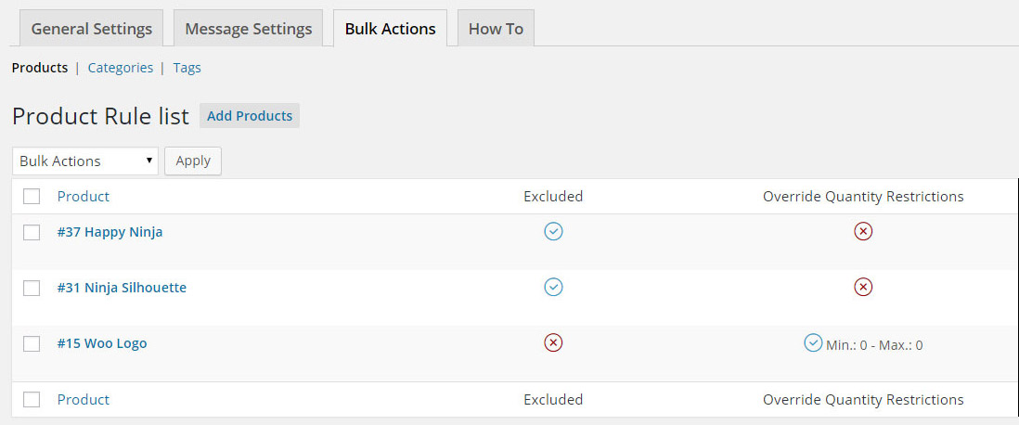Check the select-all box in table header
Viewport: 1019px width, 425px height.
pos(32,196)
